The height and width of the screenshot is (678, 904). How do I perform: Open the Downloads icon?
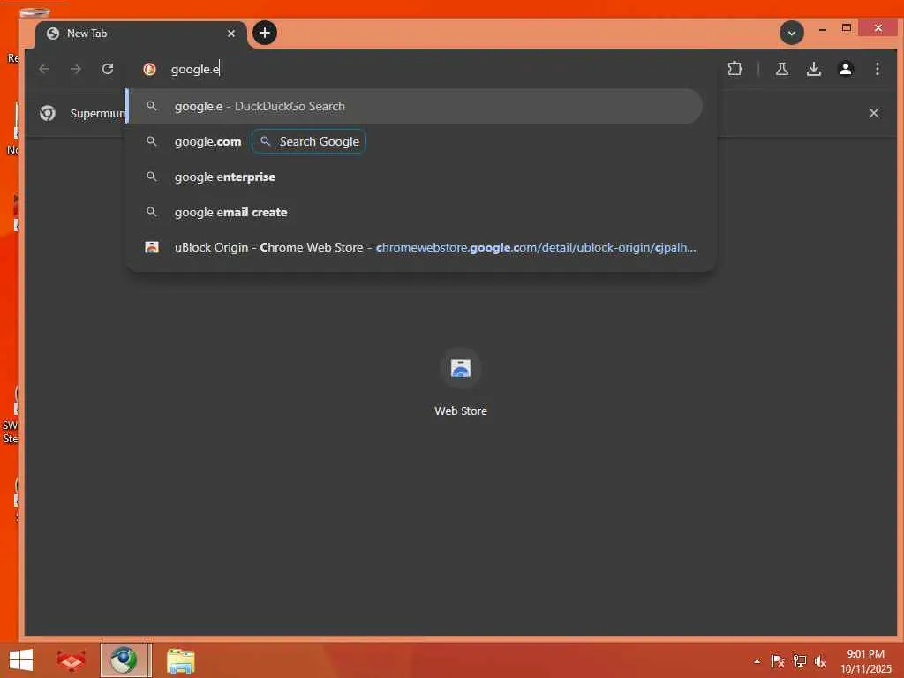click(x=813, y=69)
